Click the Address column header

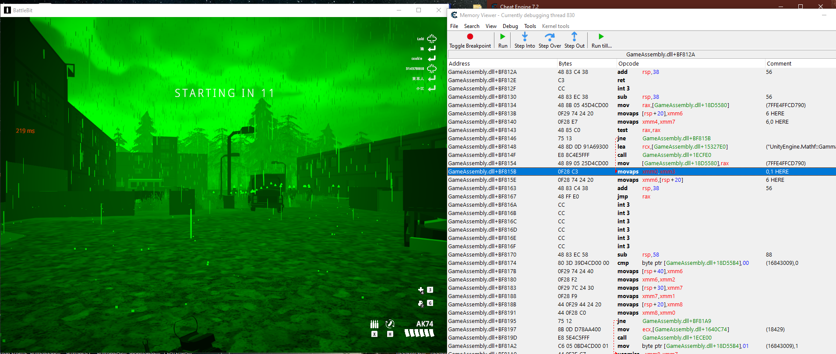(502, 64)
